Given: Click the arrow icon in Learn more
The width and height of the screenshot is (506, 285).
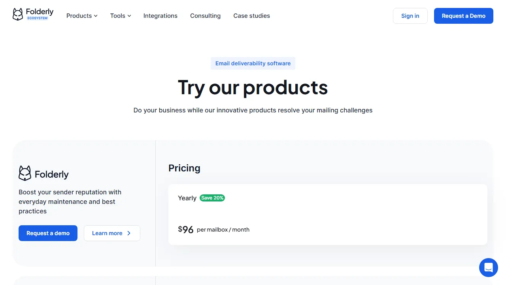Looking at the screenshot, I should pos(129,233).
